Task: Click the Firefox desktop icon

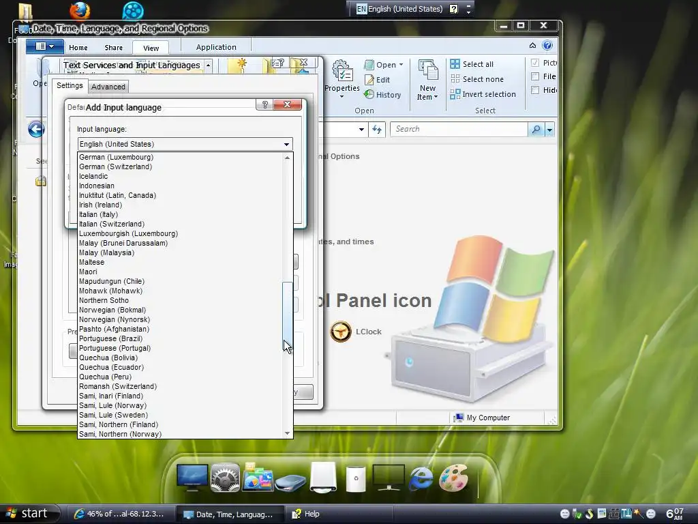Action: tap(80, 11)
